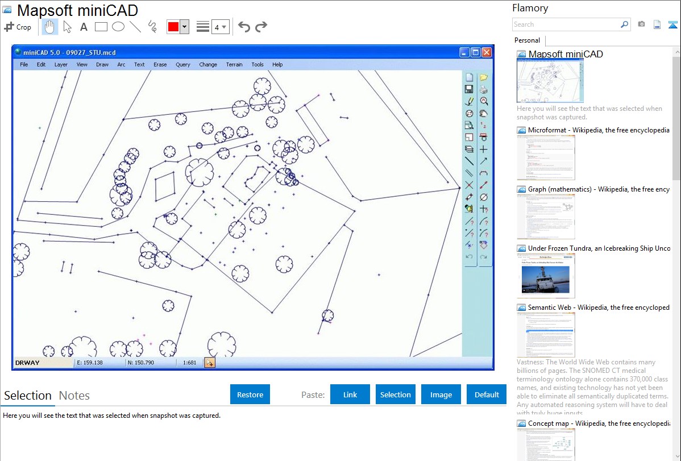Click the magnifier search icon in Flamory
The width and height of the screenshot is (681, 461).
click(625, 24)
